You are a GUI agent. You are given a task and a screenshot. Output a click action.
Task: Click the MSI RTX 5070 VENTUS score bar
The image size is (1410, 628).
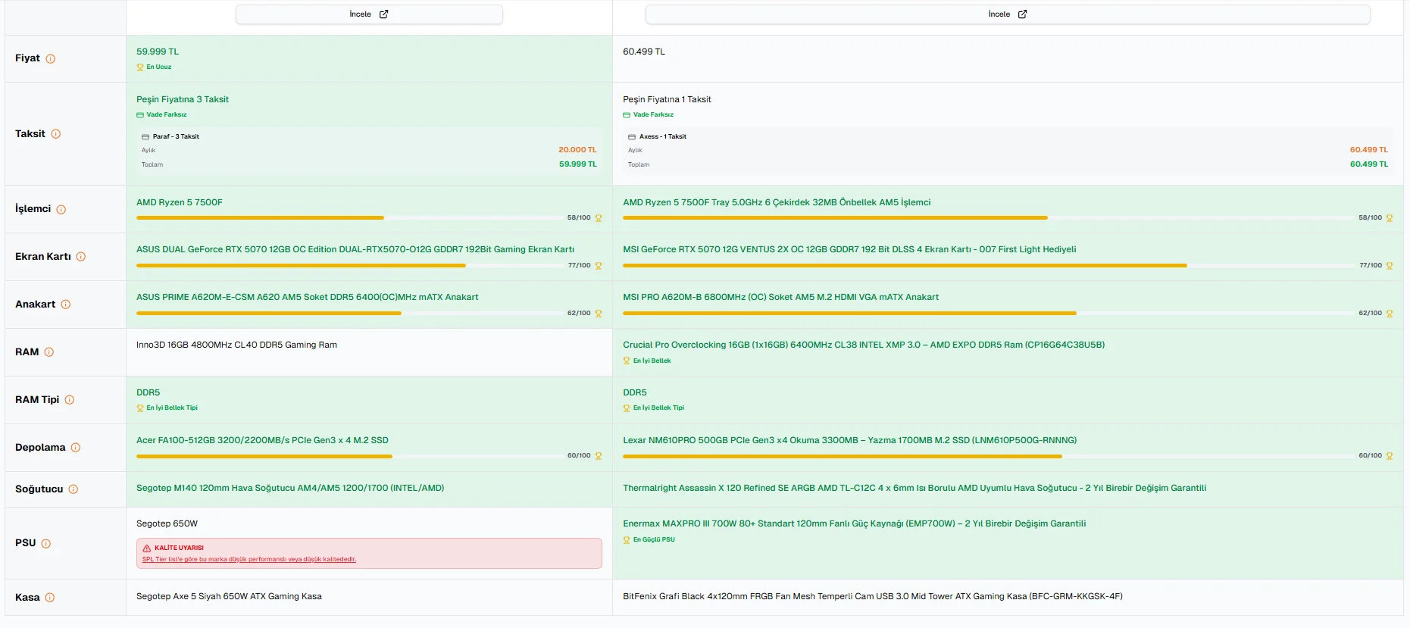click(x=988, y=266)
